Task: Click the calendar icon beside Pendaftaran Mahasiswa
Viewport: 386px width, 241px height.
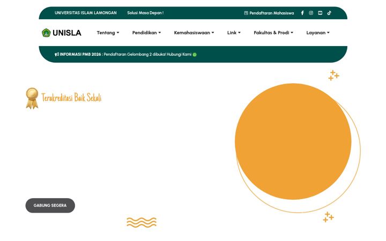Action: coord(246,13)
